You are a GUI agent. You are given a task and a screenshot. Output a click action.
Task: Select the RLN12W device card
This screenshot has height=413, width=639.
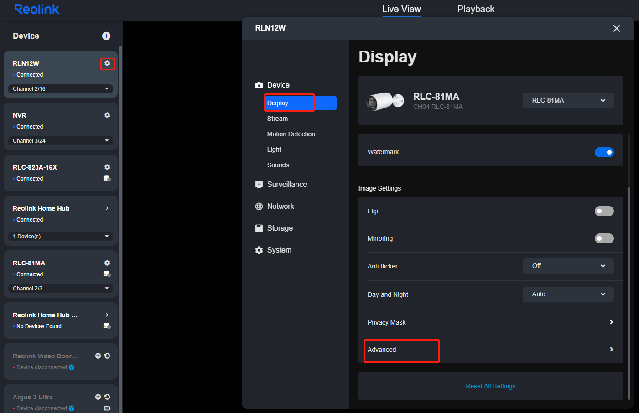click(x=61, y=74)
